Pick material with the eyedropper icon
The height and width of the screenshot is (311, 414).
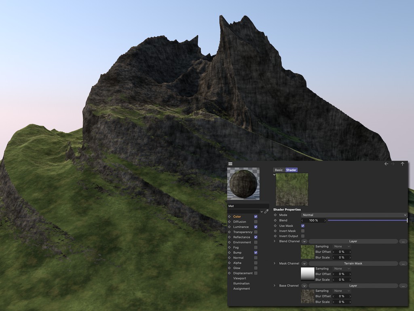pyautogui.click(x=266, y=211)
